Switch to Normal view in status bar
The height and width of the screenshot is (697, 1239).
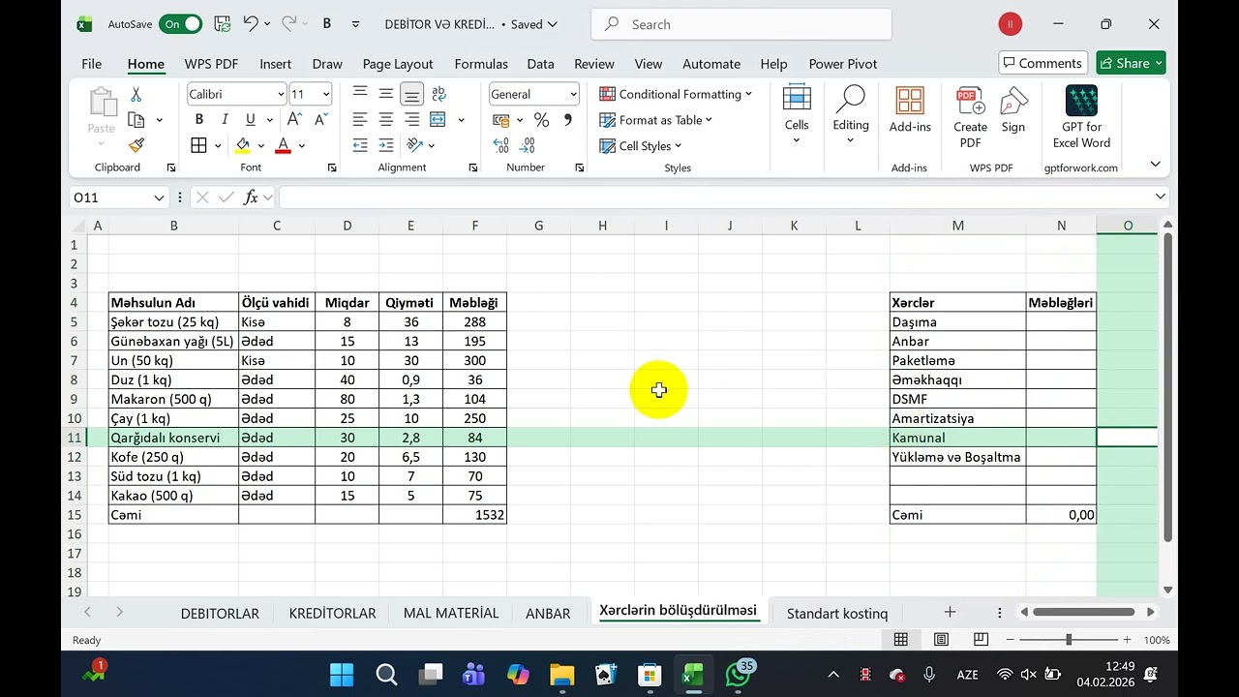coord(901,640)
